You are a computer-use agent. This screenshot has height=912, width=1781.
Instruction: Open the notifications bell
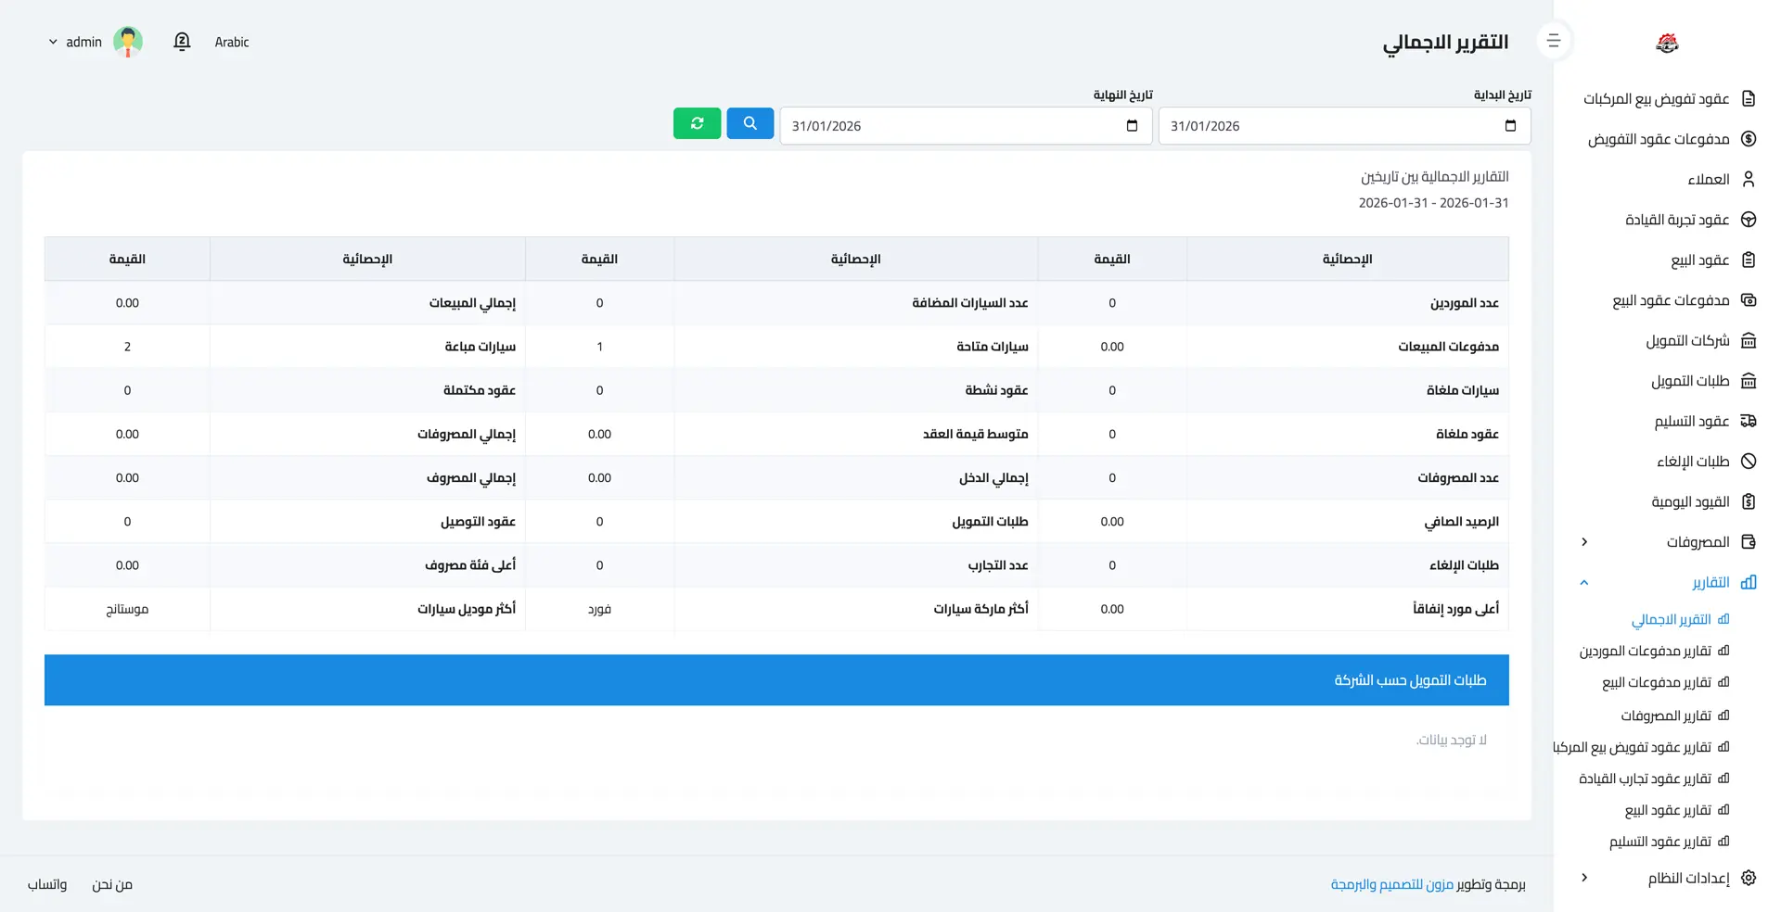pyautogui.click(x=182, y=42)
